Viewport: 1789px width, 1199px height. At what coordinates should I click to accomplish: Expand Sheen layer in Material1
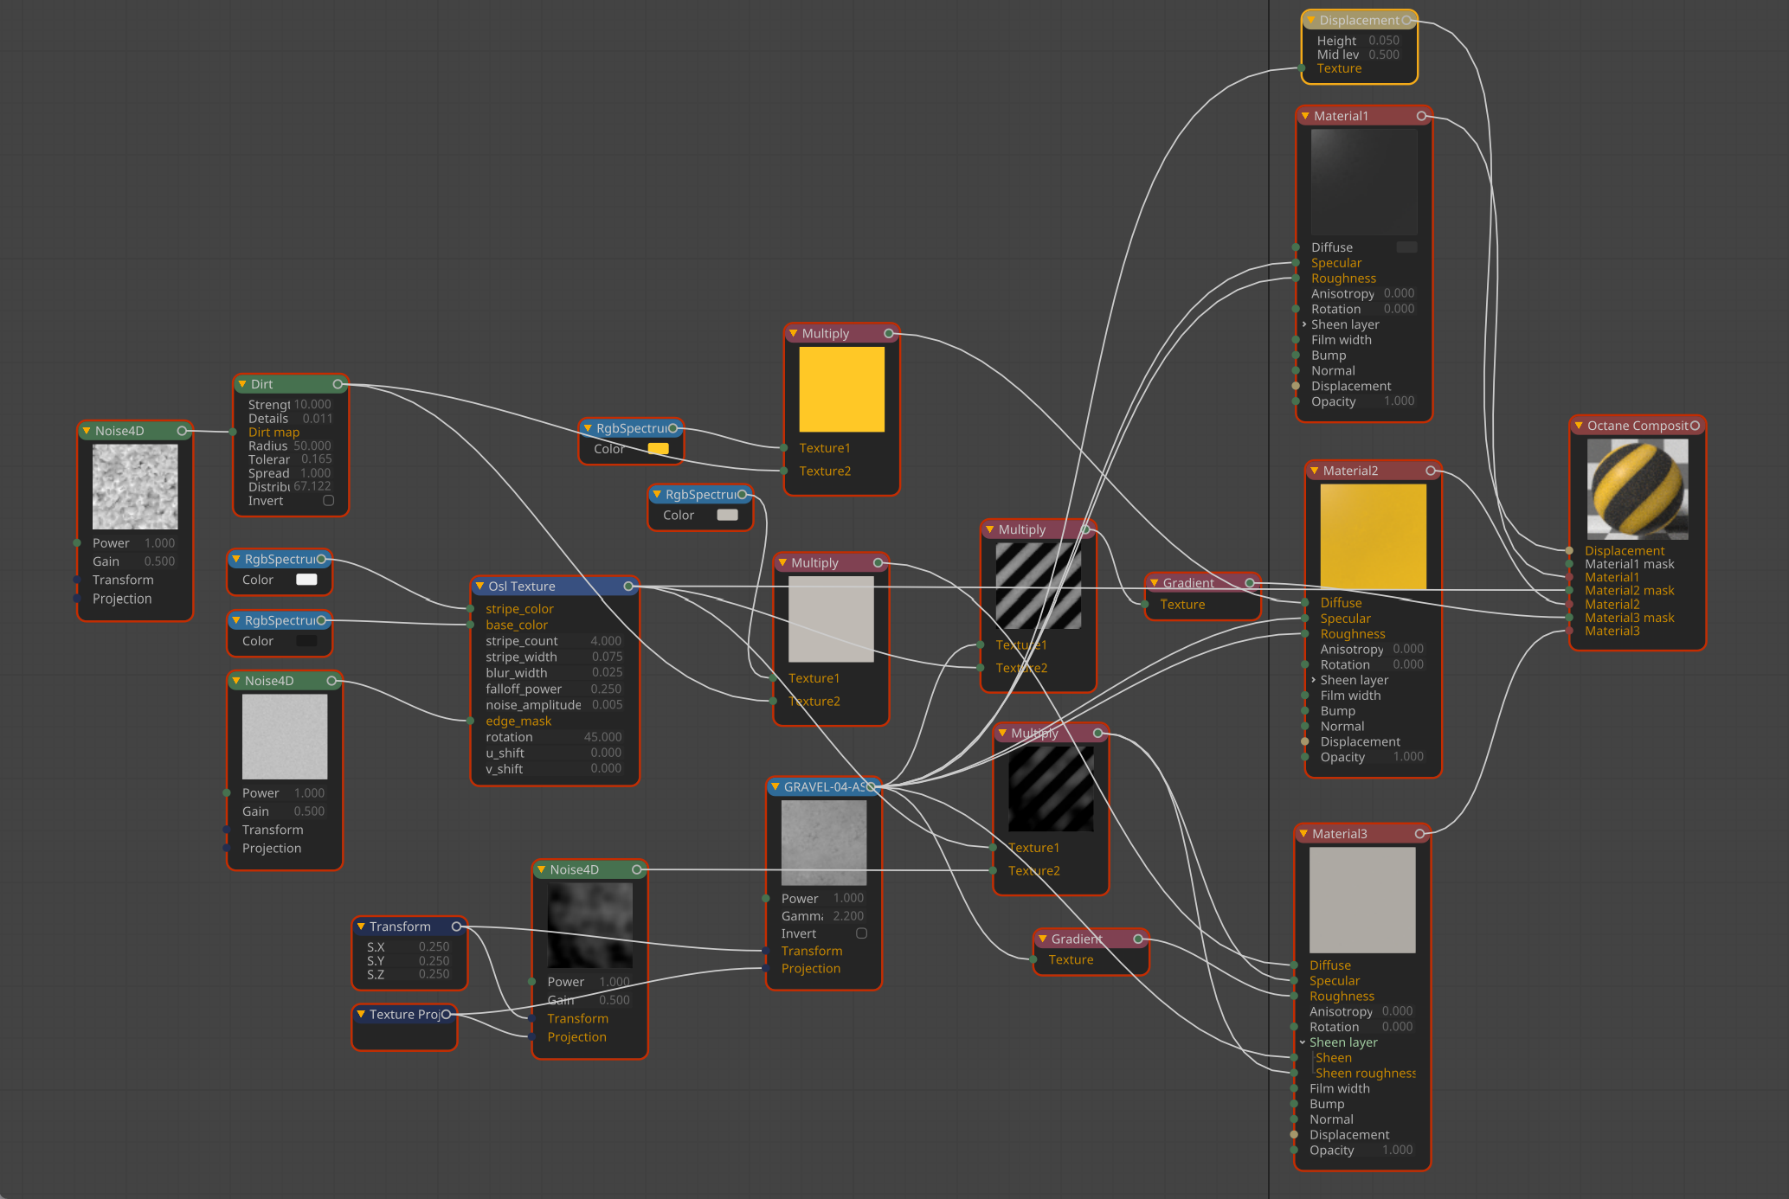1304,324
